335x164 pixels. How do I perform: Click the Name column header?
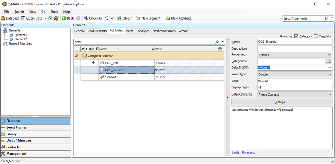(126, 49)
